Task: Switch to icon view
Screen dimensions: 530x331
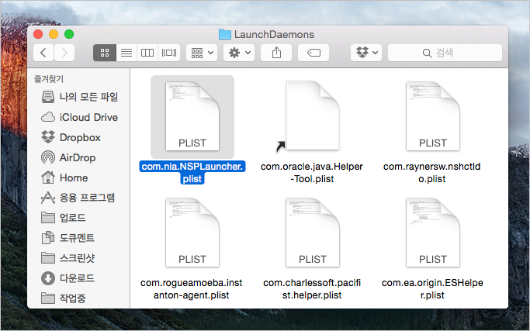Action: coord(105,53)
